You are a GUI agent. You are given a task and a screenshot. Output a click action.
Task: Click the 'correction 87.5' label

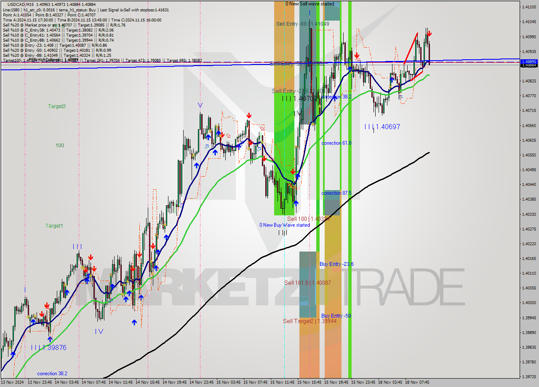click(x=337, y=193)
